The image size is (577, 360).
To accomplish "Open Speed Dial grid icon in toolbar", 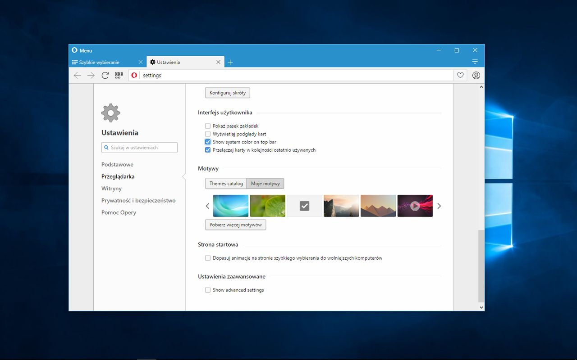I will [119, 76].
